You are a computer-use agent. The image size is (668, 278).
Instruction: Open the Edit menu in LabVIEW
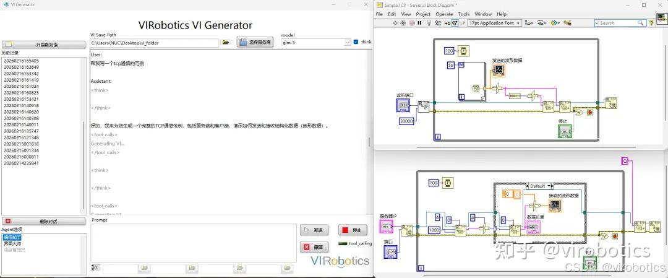pos(392,14)
